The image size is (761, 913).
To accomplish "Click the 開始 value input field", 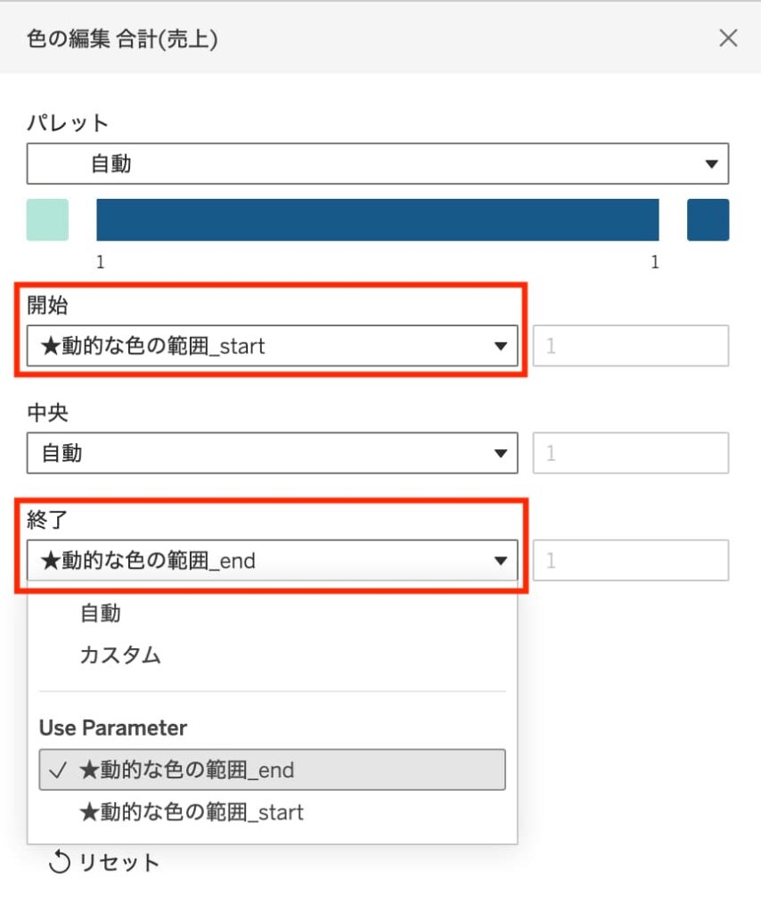I will click(x=630, y=346).
